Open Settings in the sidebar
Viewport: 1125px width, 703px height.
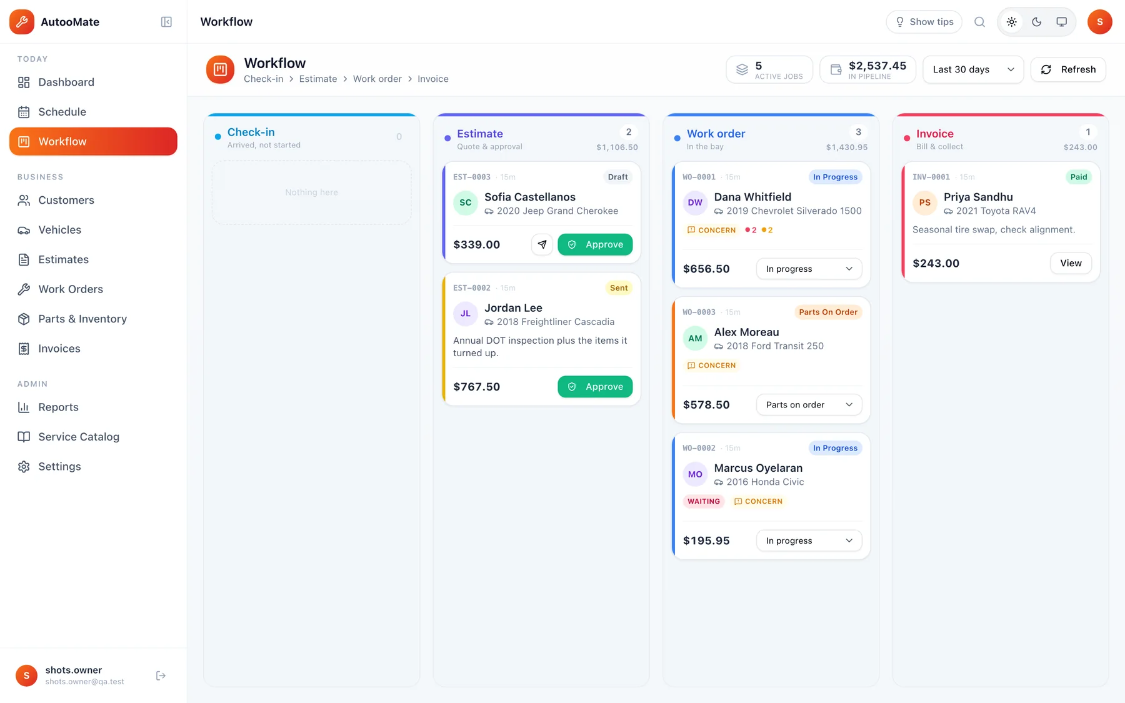[93, 467]
